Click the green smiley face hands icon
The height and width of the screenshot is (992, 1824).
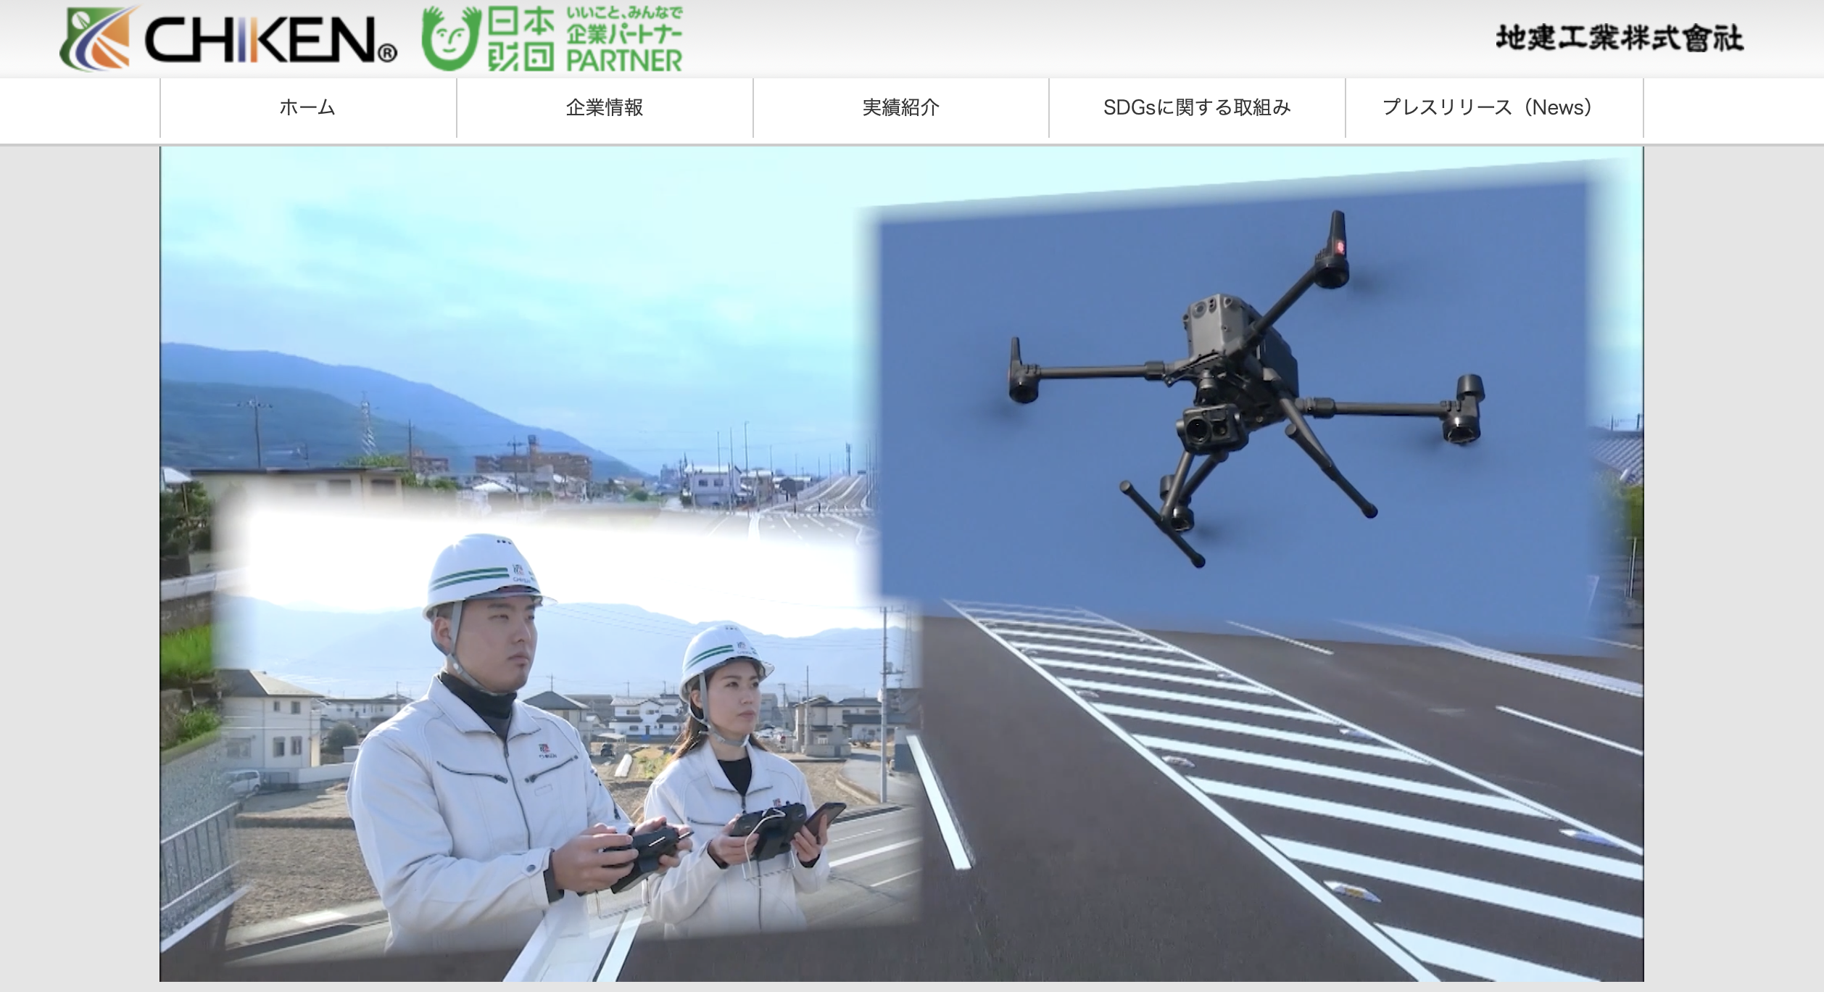pyautogui.click(x=451, y=39)
